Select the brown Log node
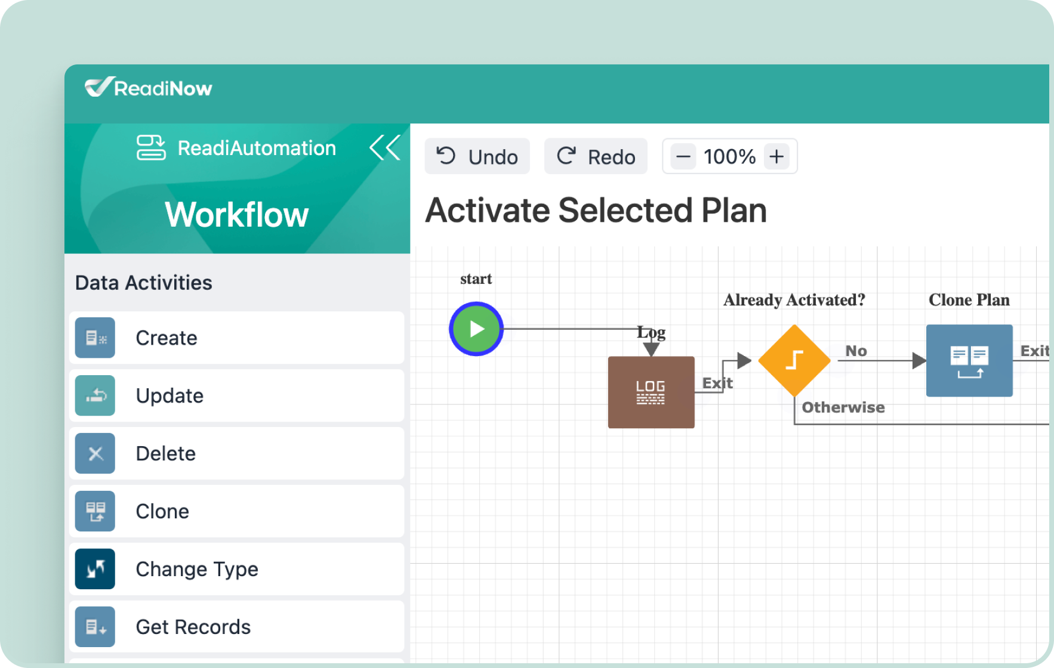1054x668 pixels. (651, 392)
